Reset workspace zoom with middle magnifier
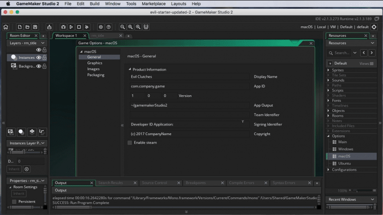Viewport: 383px width, 215px height. click(130, 27)
